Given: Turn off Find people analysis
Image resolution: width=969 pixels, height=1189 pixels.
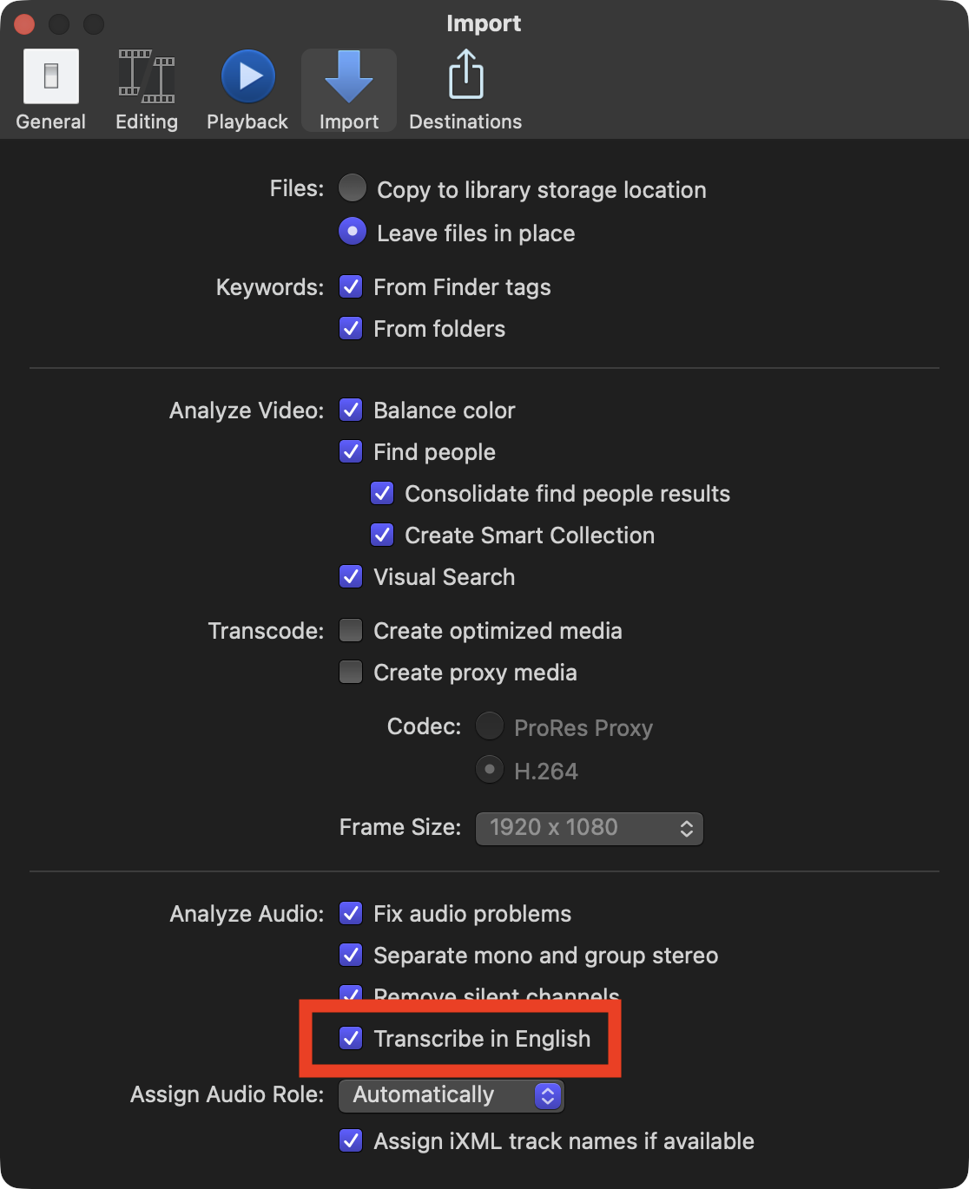Looking at the screenshot, I should [351, 451].
